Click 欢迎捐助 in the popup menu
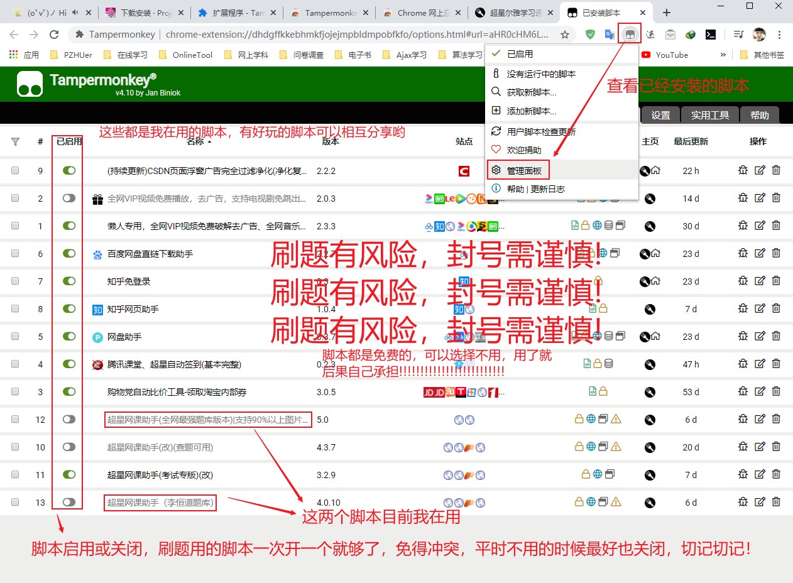The image size is (793, 583). [562, 150]
